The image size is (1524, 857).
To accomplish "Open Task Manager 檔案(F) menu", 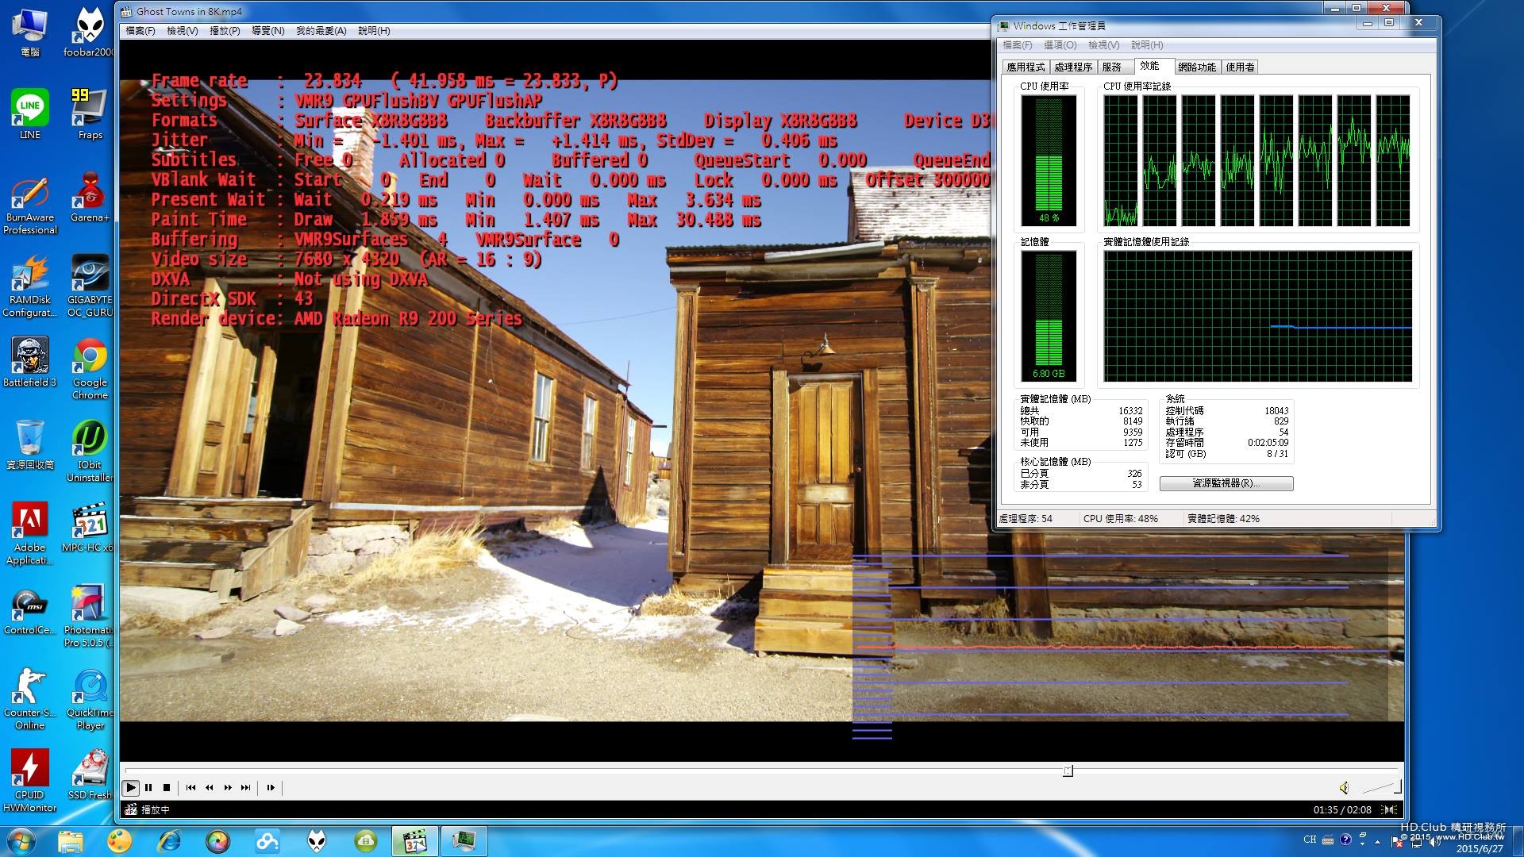I will pyautogui.click(x=1018, y=45).
